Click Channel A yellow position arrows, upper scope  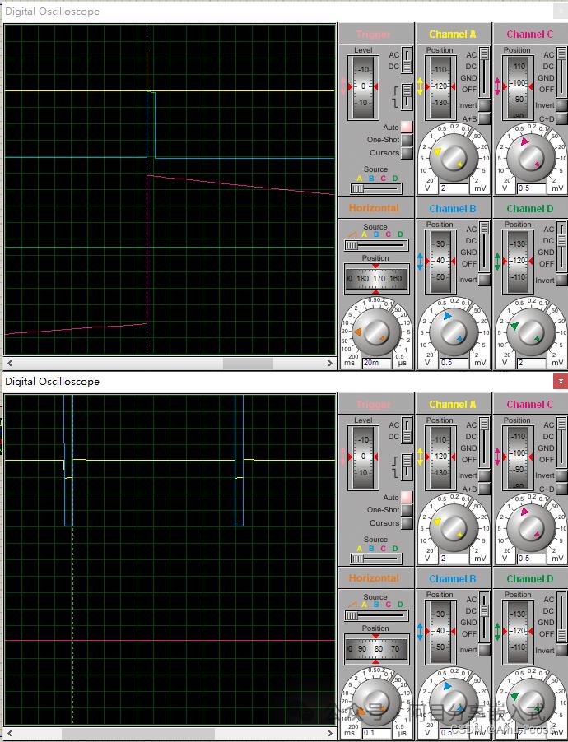click(x=420, y=86)
